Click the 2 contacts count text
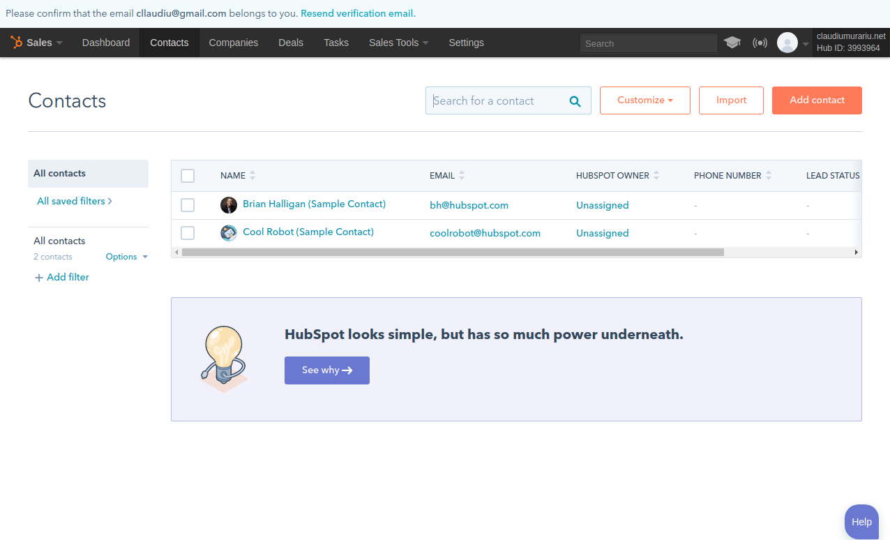Image resolution: width=890 pixels, height=540 pixels. (53, 257)
